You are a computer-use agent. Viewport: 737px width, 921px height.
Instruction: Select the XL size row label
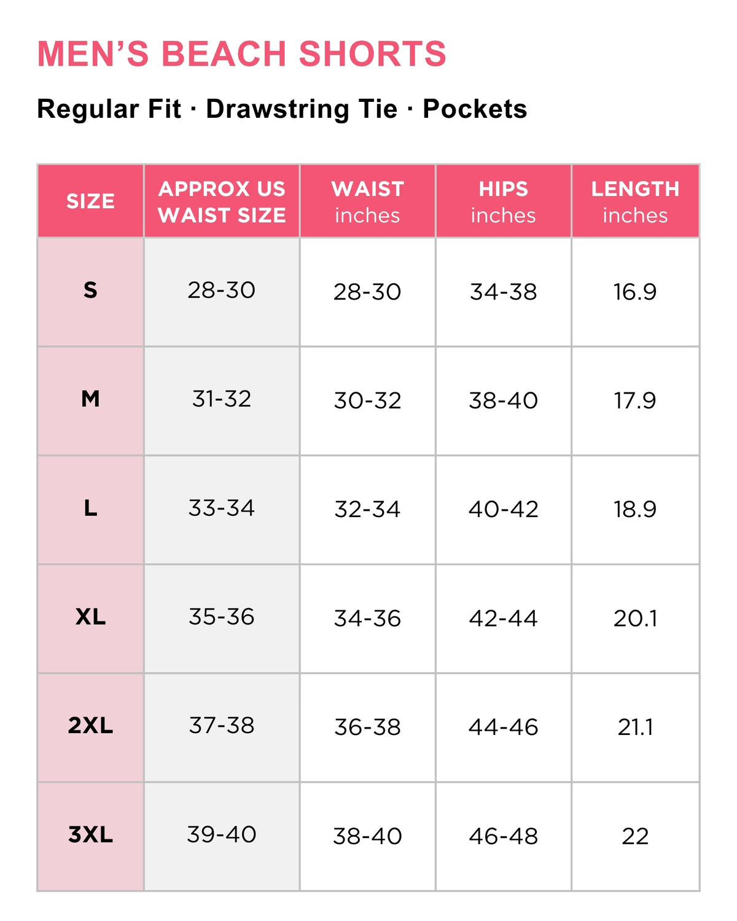pos(90,618)
